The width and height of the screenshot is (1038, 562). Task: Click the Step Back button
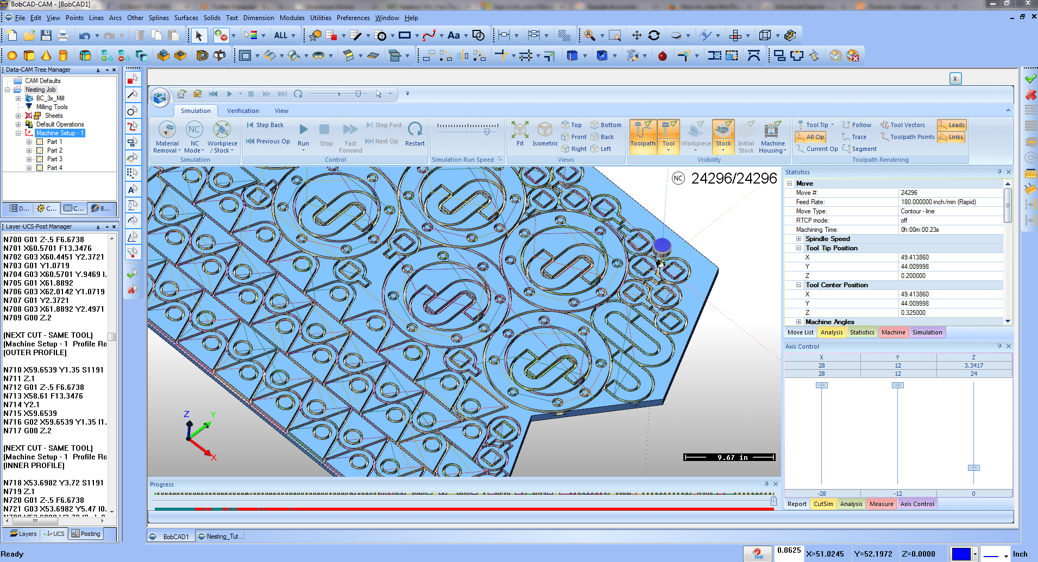point(266,124)
